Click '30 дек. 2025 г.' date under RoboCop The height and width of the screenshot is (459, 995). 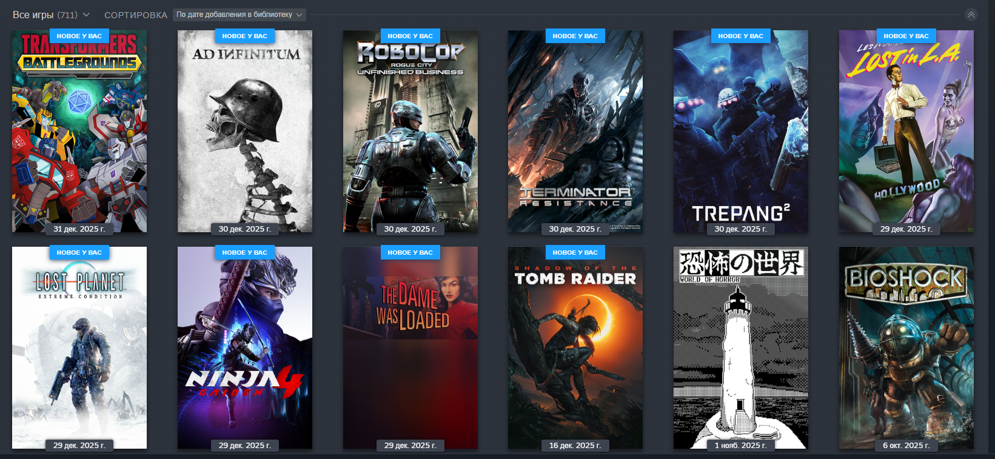[x=410, y=229]
